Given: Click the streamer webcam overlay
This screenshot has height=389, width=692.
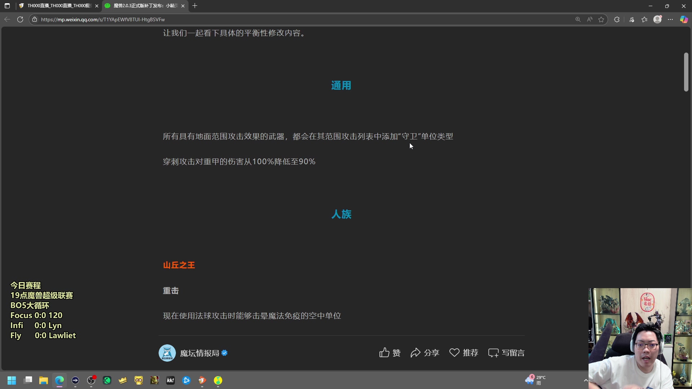Looking at the screenshot, I should [x=640, y=339].
